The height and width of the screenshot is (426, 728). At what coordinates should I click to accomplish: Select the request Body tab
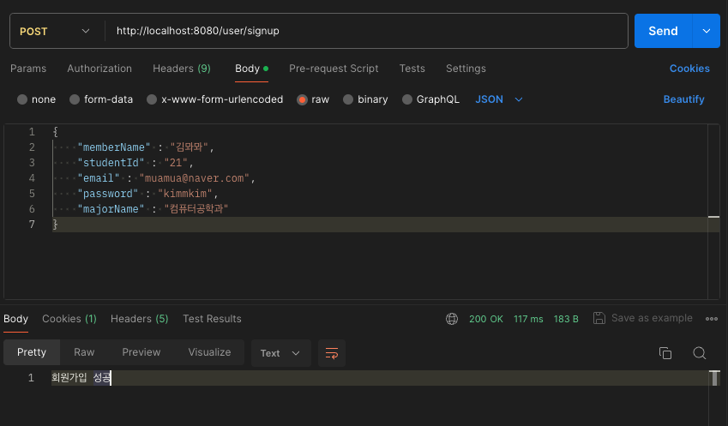point(251,69)
